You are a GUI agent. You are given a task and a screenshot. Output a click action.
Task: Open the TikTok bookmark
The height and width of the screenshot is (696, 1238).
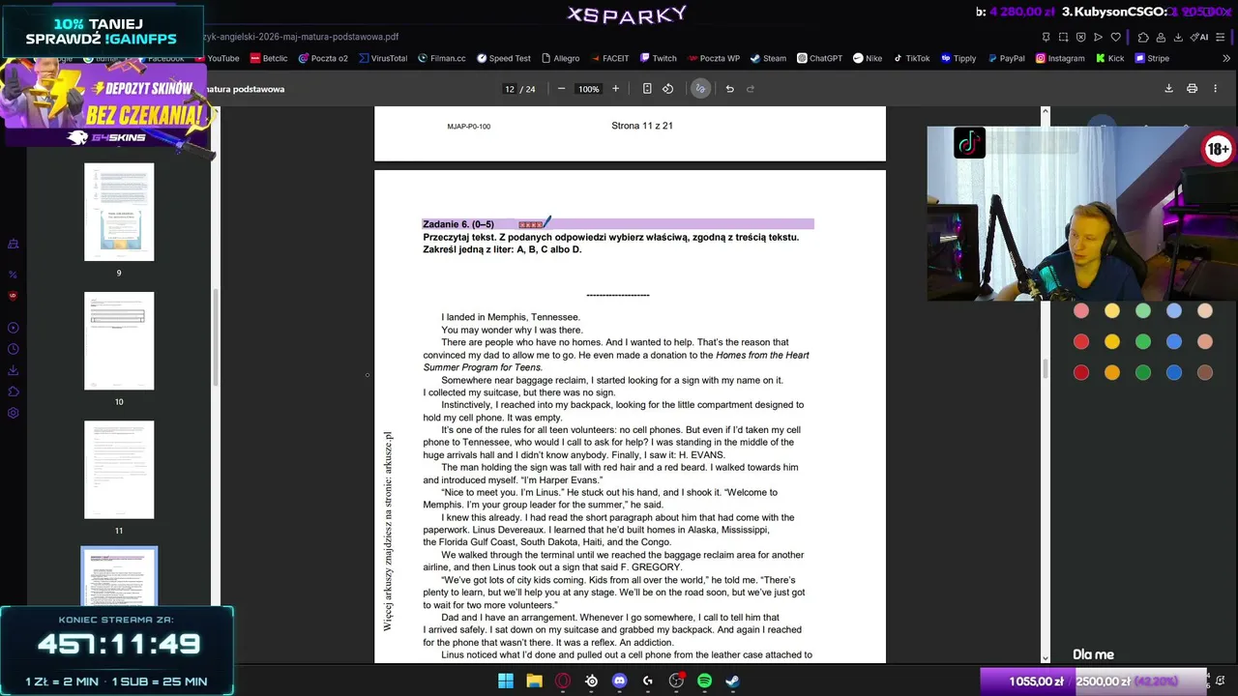(x=911, y=58)
